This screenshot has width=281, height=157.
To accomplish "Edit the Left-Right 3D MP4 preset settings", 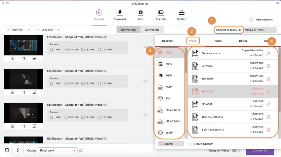I will tap(268, 130).
